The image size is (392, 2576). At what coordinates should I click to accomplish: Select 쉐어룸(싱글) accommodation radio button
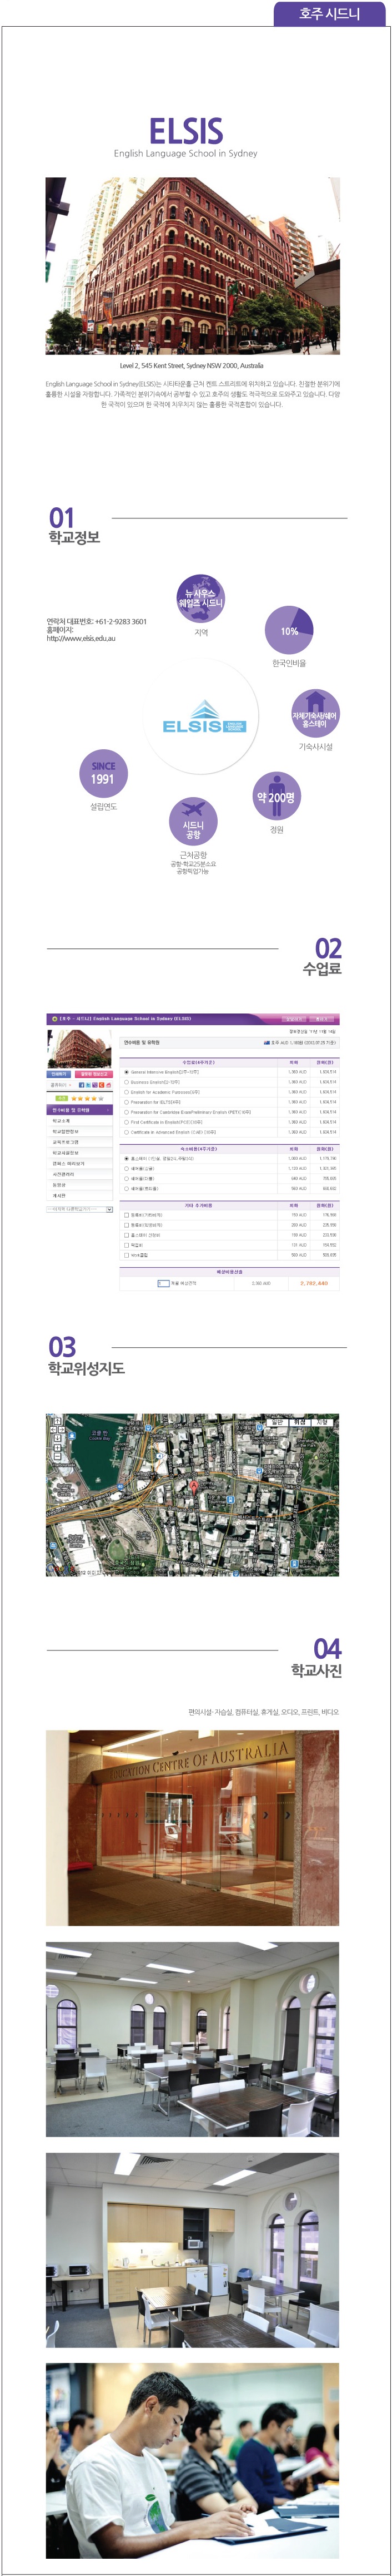click(127, 1169)
